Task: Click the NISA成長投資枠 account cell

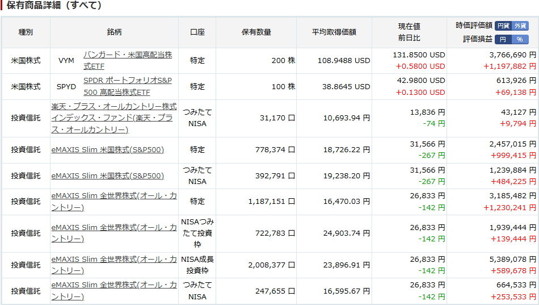Action: coord(197,265)
